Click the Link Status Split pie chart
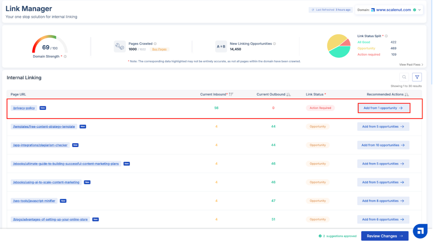This screenshot has width=436, height=246. pyautogui.click(x=339, y=46)
